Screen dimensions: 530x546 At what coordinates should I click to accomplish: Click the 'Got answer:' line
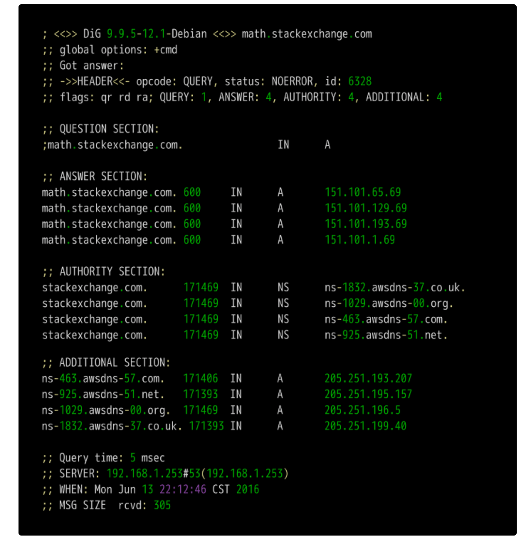[83, 66]
